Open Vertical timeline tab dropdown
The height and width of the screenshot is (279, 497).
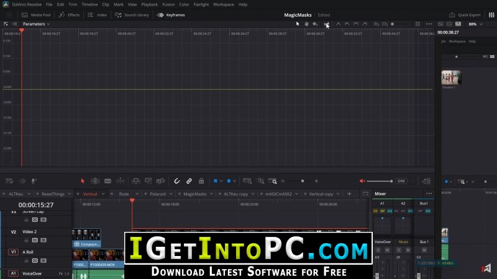[x=103, y=194]
